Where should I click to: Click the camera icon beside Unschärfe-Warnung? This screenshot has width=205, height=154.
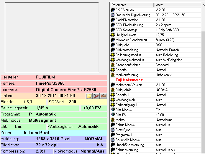click(113, 145)
